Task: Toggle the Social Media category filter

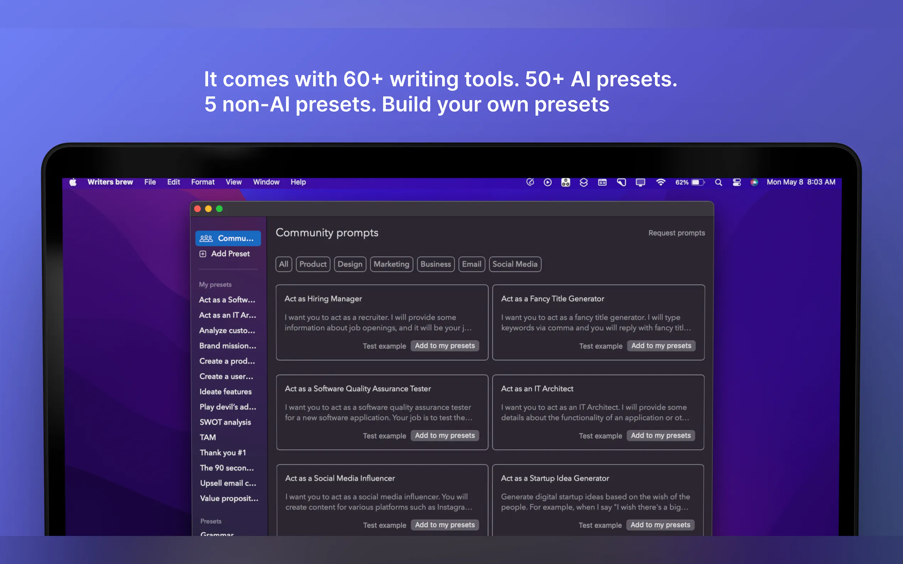Action: (514, 265)
